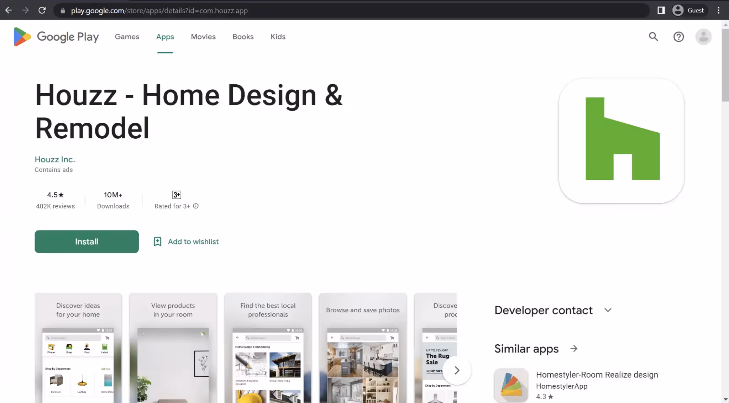Open the browser side panel icon
Viewport: 729px width, 403px height.
[x=661, y=10]
